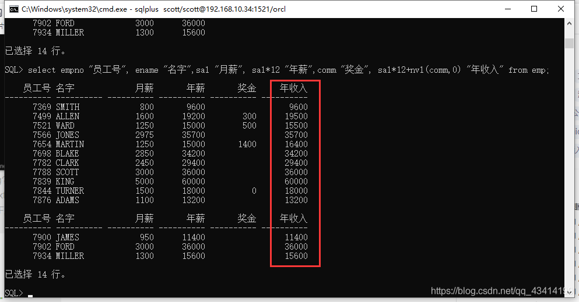Click BLAKE in the name column
The image size is (579, 302).
click(x=67, y=153)
